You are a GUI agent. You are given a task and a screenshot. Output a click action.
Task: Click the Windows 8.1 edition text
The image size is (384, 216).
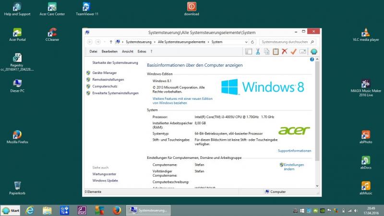(162, 81)
